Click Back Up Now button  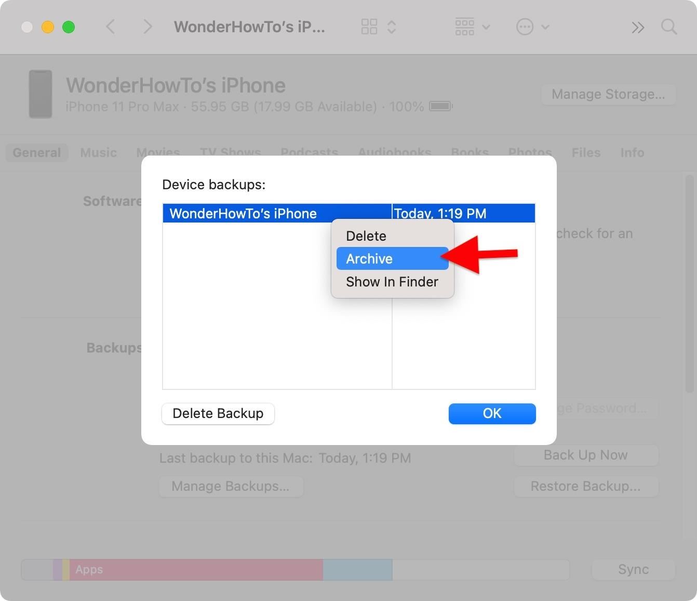coord(586,455)
